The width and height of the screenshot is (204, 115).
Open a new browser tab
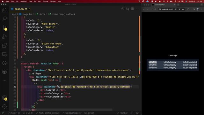(x=178, y=5)
